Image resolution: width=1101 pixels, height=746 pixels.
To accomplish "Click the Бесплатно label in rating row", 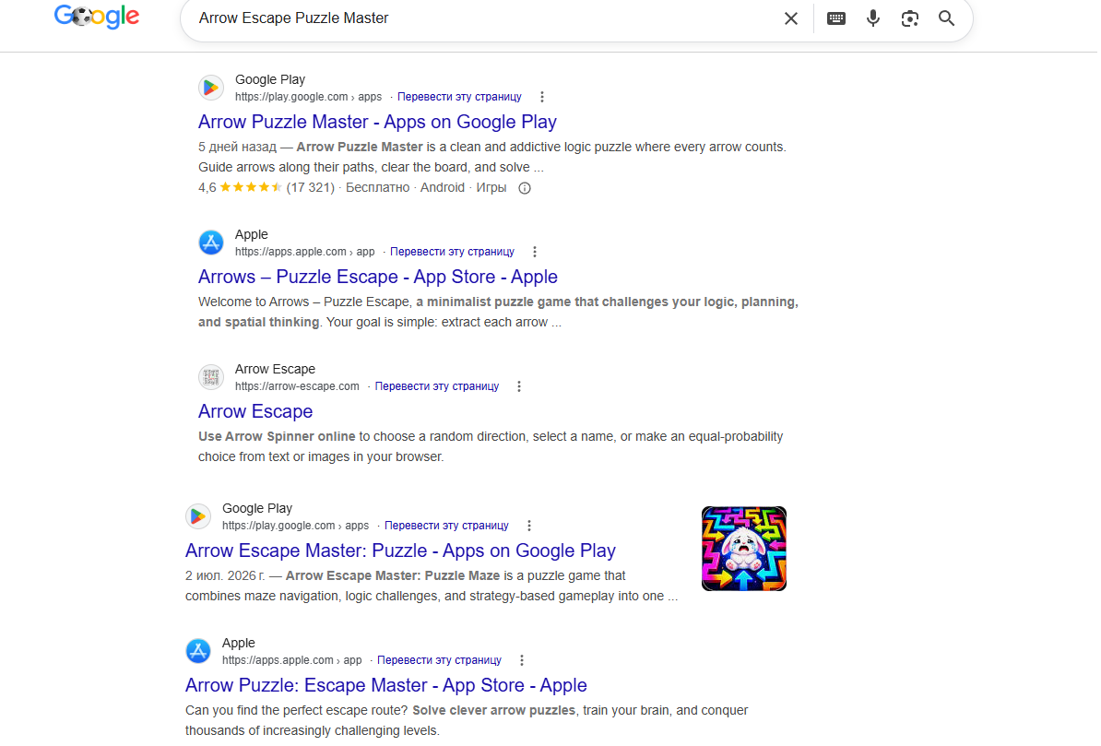I will pos(378,188).
